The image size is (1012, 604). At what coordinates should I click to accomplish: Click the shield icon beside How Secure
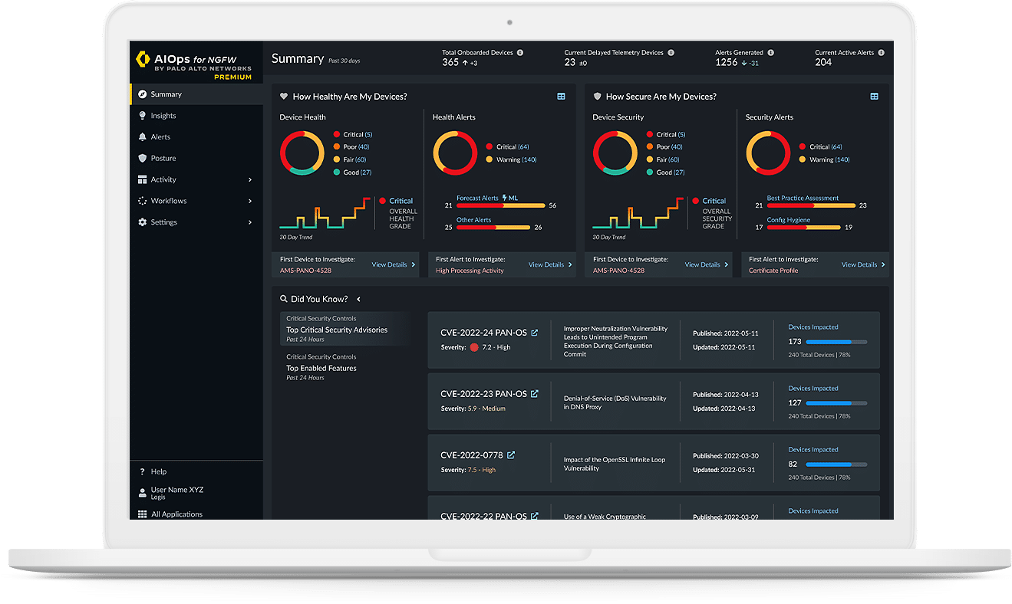coord(597,97)
